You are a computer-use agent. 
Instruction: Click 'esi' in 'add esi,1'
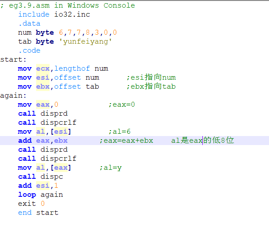point(43,186)
